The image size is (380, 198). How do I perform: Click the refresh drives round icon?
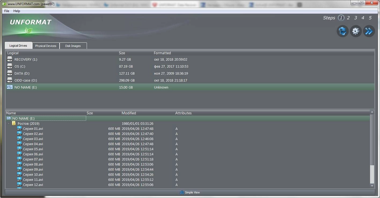point(342,31)
